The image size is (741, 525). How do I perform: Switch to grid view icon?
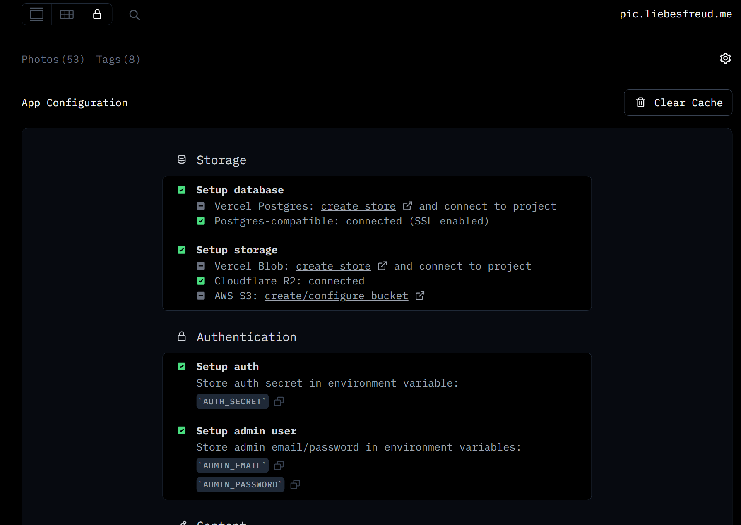point(67,14)
